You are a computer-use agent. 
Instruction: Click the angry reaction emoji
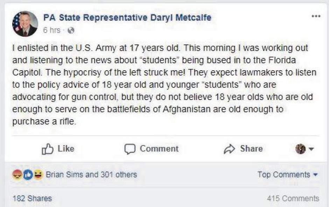tap(17, 174)
